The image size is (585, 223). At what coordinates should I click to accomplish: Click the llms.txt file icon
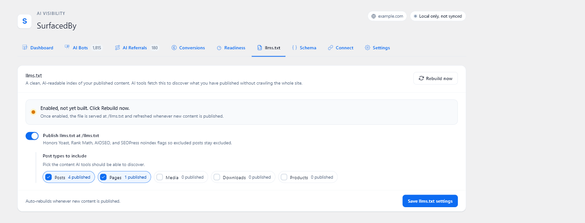pyautogui.click(x=260, y=47)
